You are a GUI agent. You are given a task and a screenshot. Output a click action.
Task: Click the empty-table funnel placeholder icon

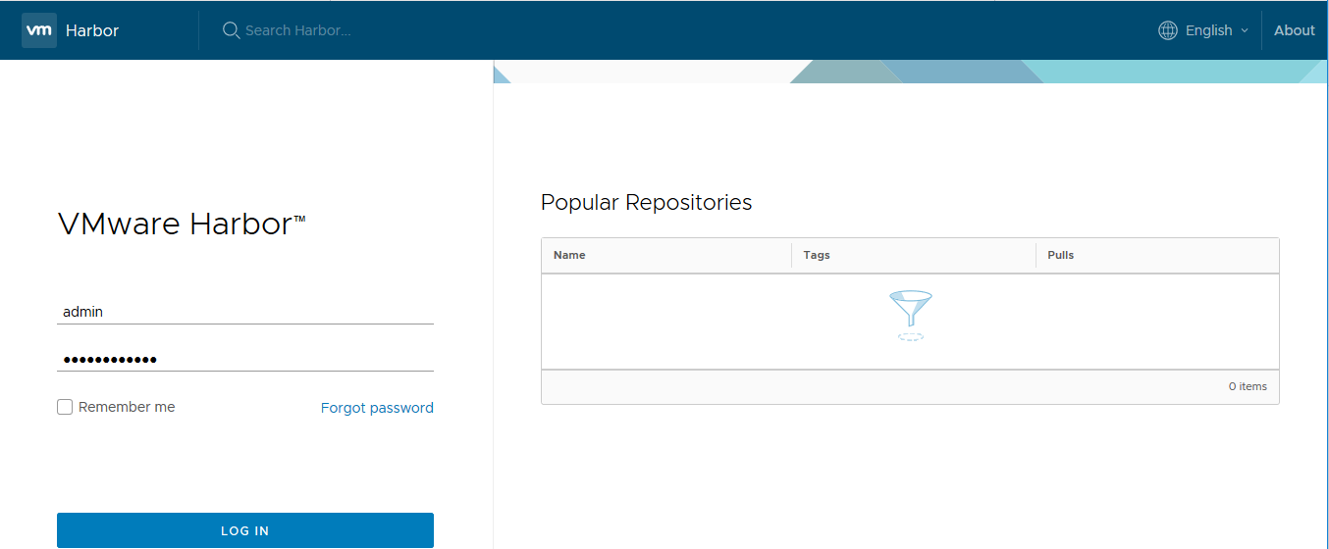click(910, 316)
